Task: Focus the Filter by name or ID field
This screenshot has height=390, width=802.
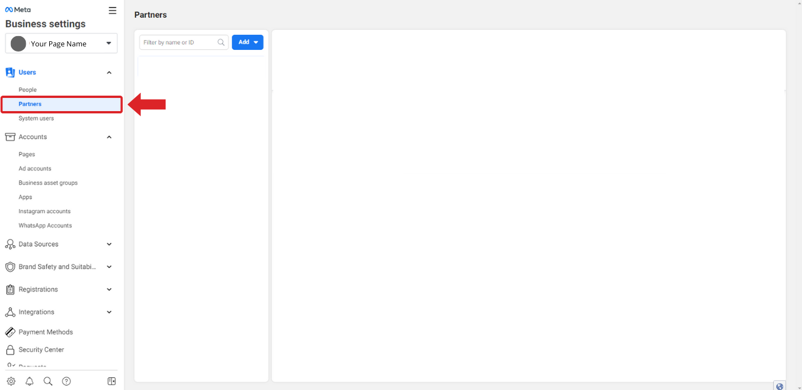Action: [179, 42]
